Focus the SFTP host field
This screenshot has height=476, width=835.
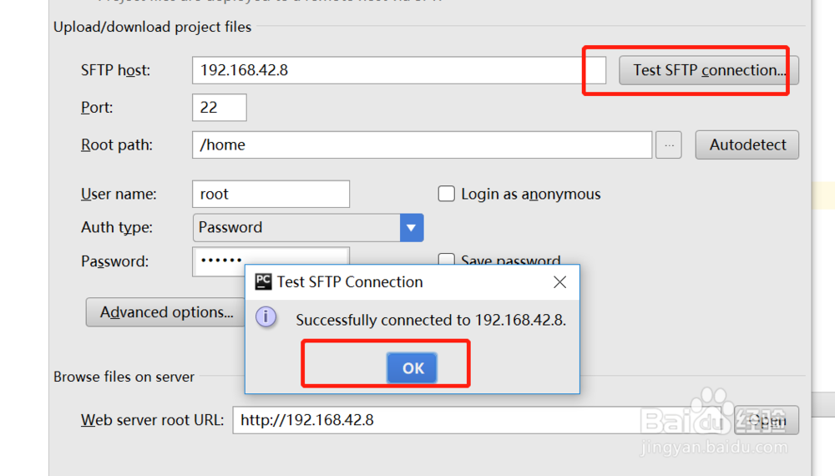click(x=386, y=70)
